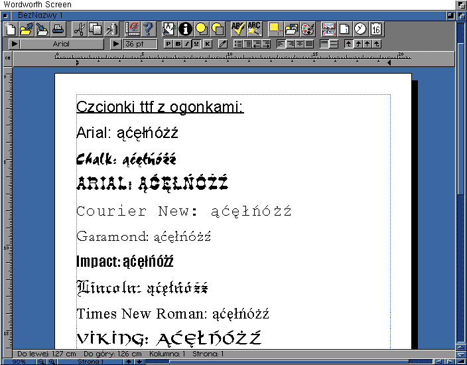The height and width of the screenshot is (365, 467).
Task: Toggle the K style button
Action: pyautogui.click(x=207, y=44)
